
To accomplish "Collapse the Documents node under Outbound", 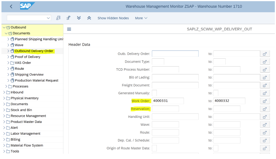I will pos(6,34).
